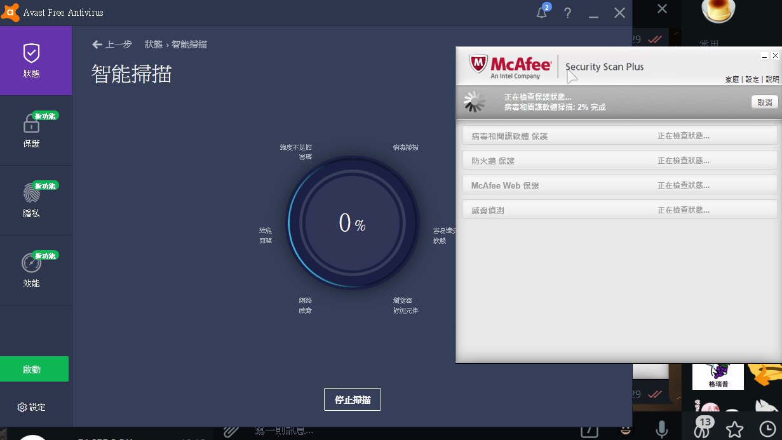Viewport: 782px width, 440px height.
Task: Click the microphone icon in chat bar
Action: (x=661, y=430)
